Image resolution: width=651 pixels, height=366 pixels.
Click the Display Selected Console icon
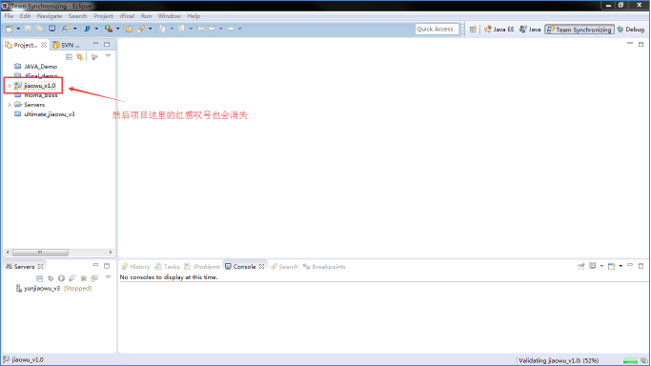(x=593, y=266)
